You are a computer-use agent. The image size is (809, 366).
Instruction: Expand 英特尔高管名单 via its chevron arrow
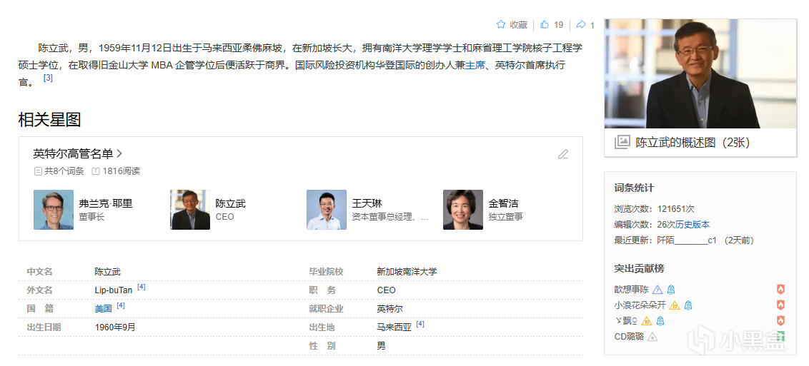(x=119, y=153)
